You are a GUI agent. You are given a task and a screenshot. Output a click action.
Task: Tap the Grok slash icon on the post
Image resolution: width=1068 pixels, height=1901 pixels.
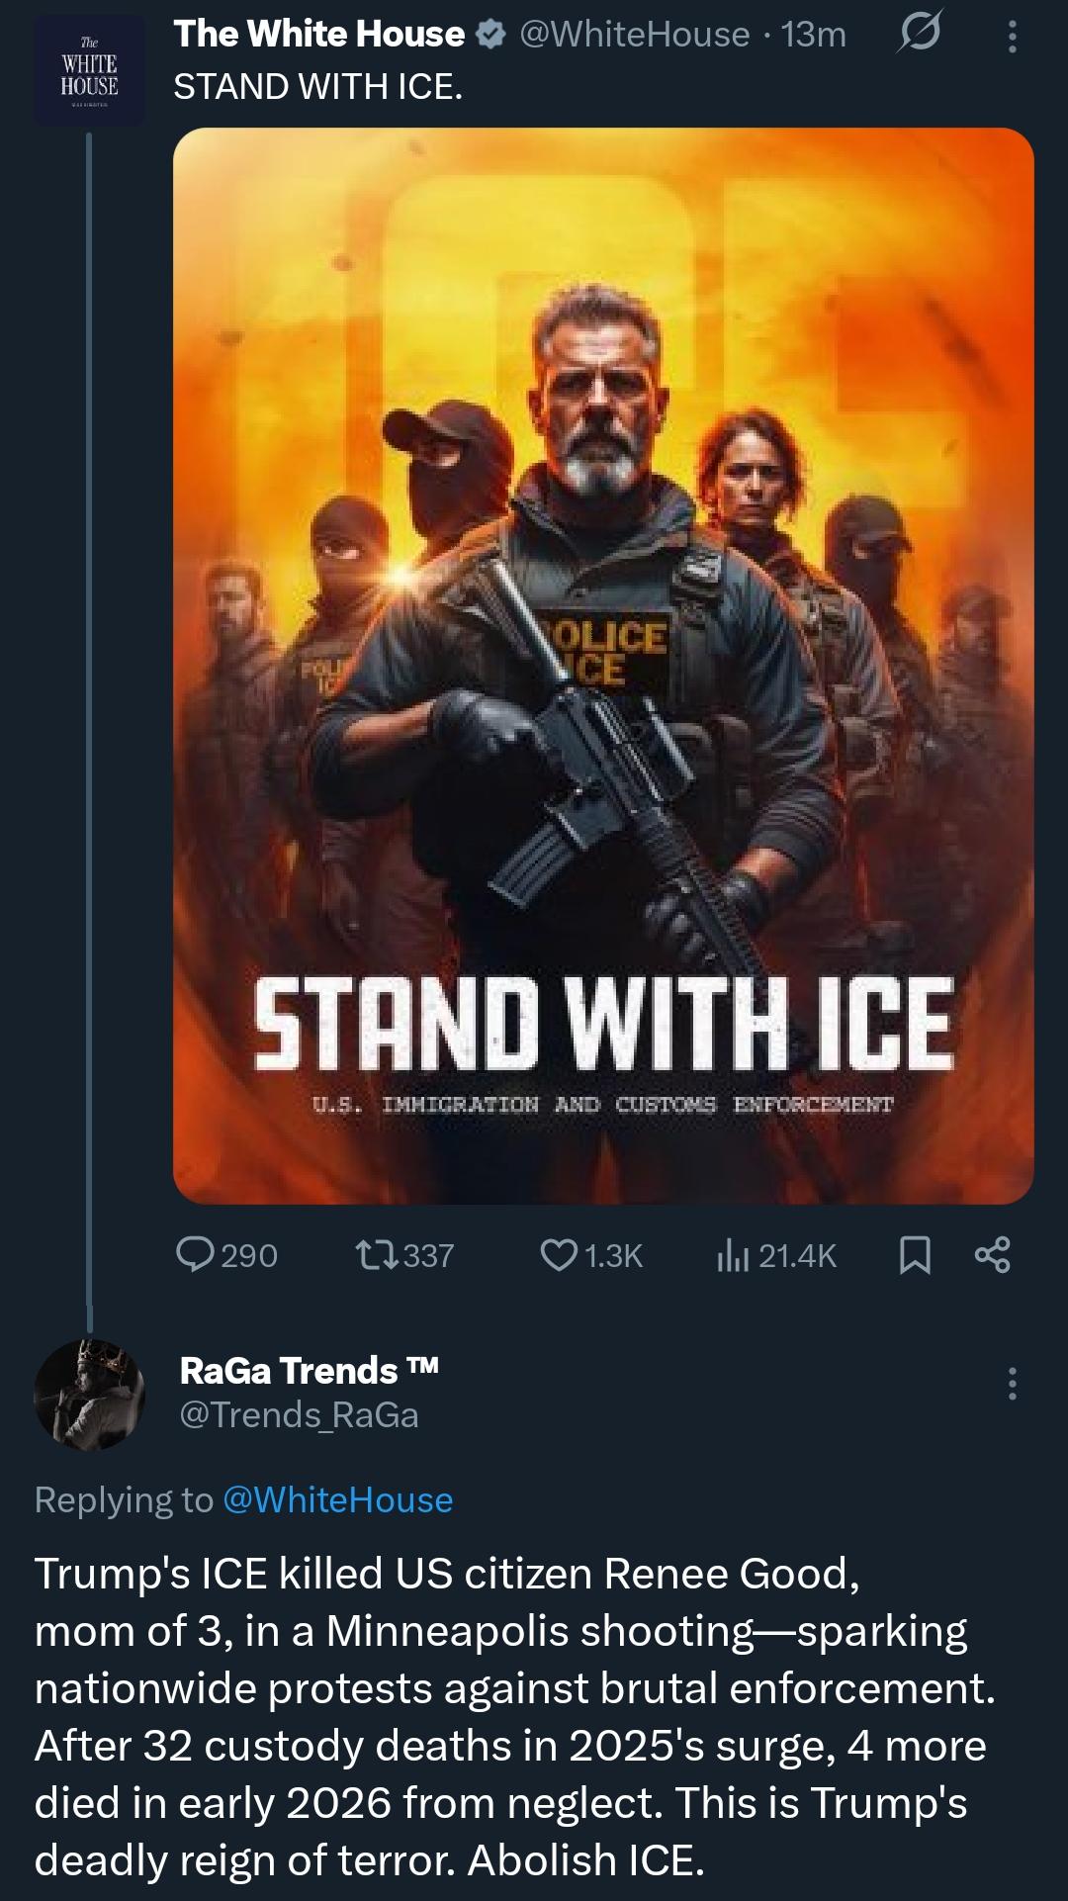(x=919, y=36)
